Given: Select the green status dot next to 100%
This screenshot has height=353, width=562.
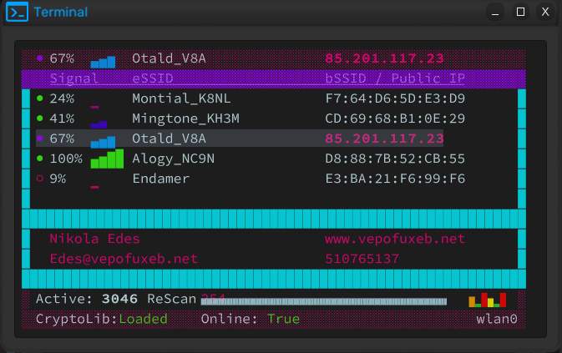Looking at the screenshot, I should click(40, 159).
